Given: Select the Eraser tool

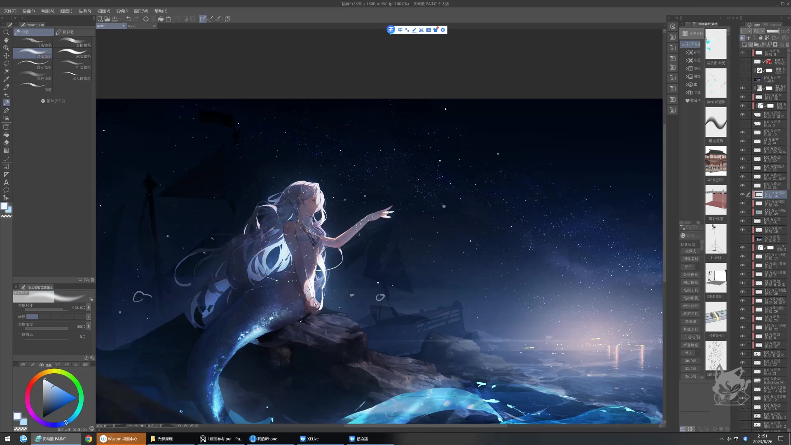Looking at the screenshot, I should (6, 143).
